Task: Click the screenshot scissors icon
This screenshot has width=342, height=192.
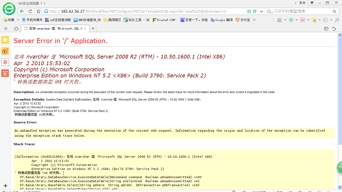Action: (314, 20)
